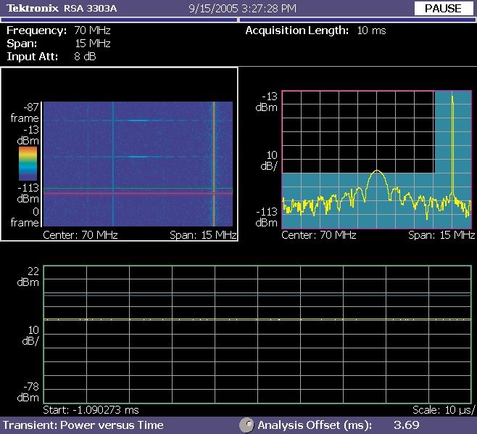Click the spectrogram color scale bar
477x434 pixels.
click(x=28, y=163)
